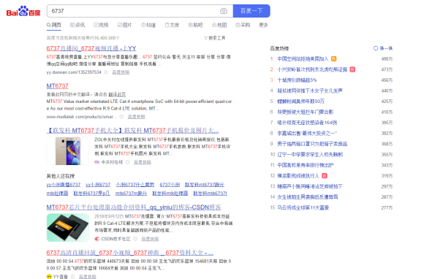
Task: Click the CSDN技术社区 source icon
Action: click(x=96, y=239)
